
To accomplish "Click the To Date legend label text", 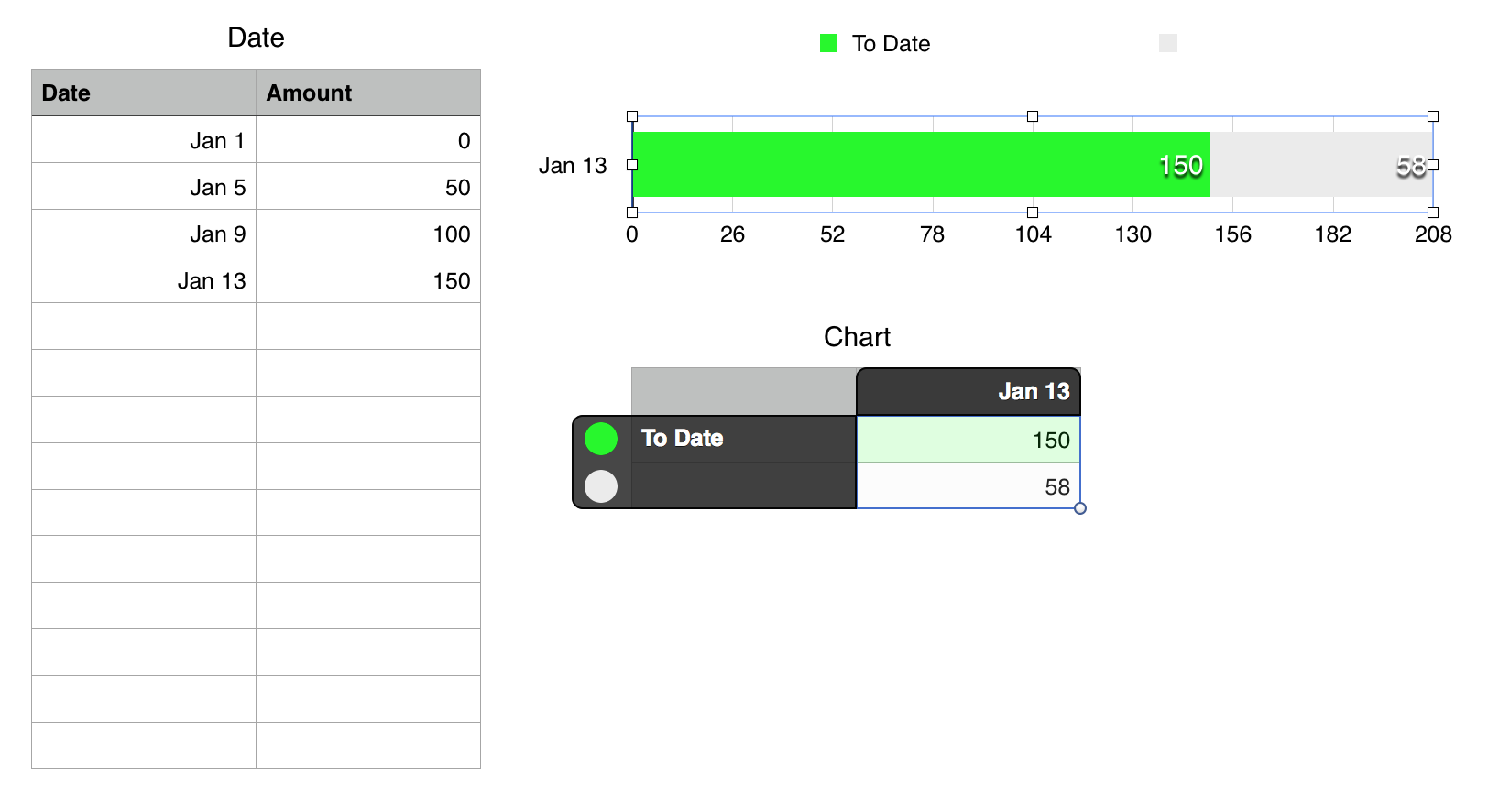I will point(891,44).
